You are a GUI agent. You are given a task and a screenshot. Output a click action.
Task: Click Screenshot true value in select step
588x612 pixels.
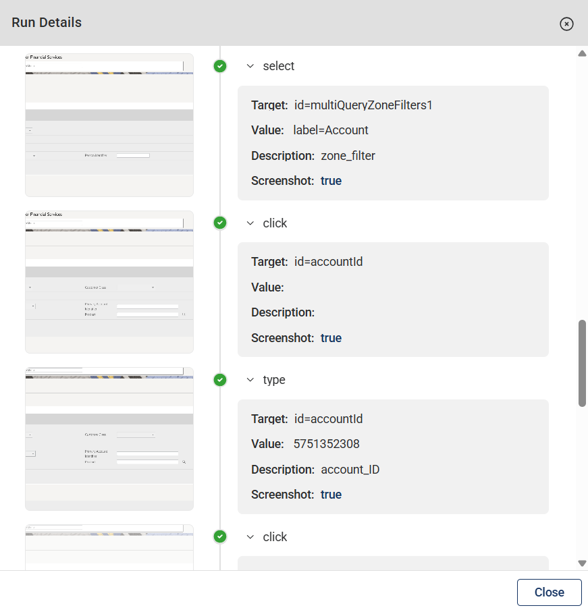pyautogui.click(x=331, y=181)
